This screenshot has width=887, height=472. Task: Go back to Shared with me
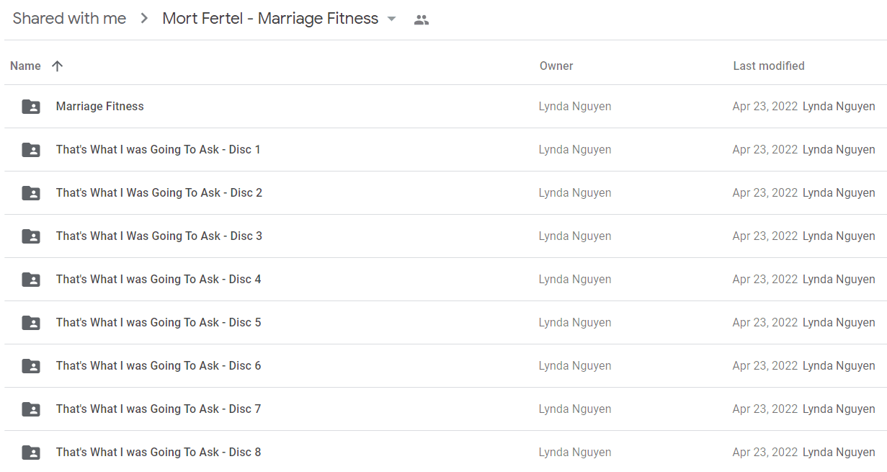pos(69,19)
